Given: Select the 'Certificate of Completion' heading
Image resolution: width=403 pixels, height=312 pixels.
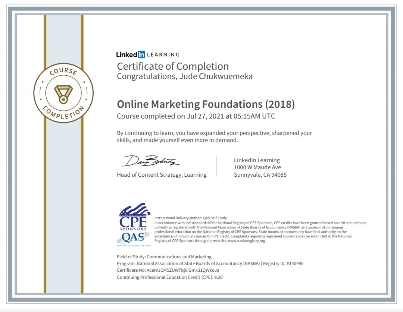Looking at the screenshot, I should tap(173, 66).
